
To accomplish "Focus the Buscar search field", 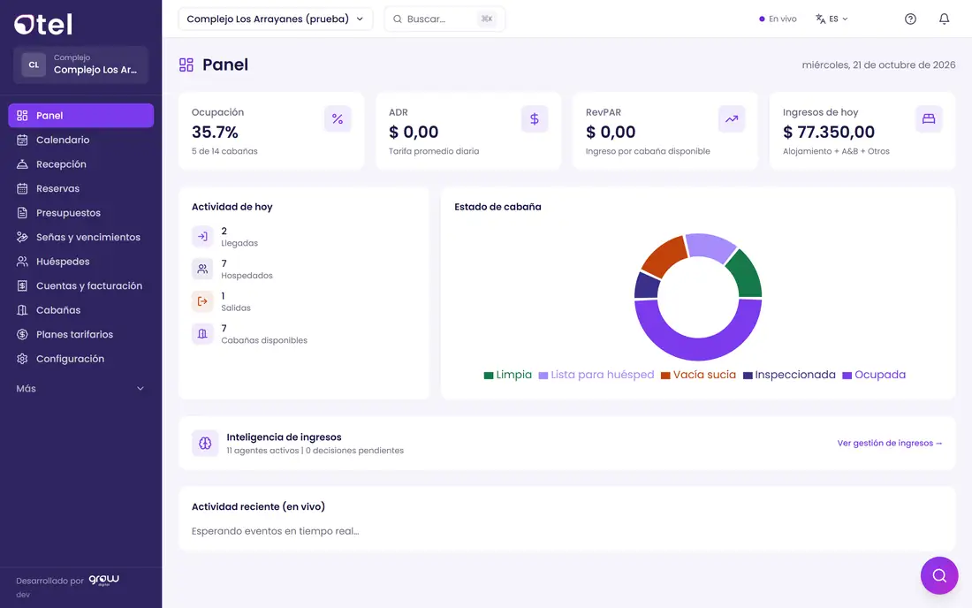I will [444, 19].
